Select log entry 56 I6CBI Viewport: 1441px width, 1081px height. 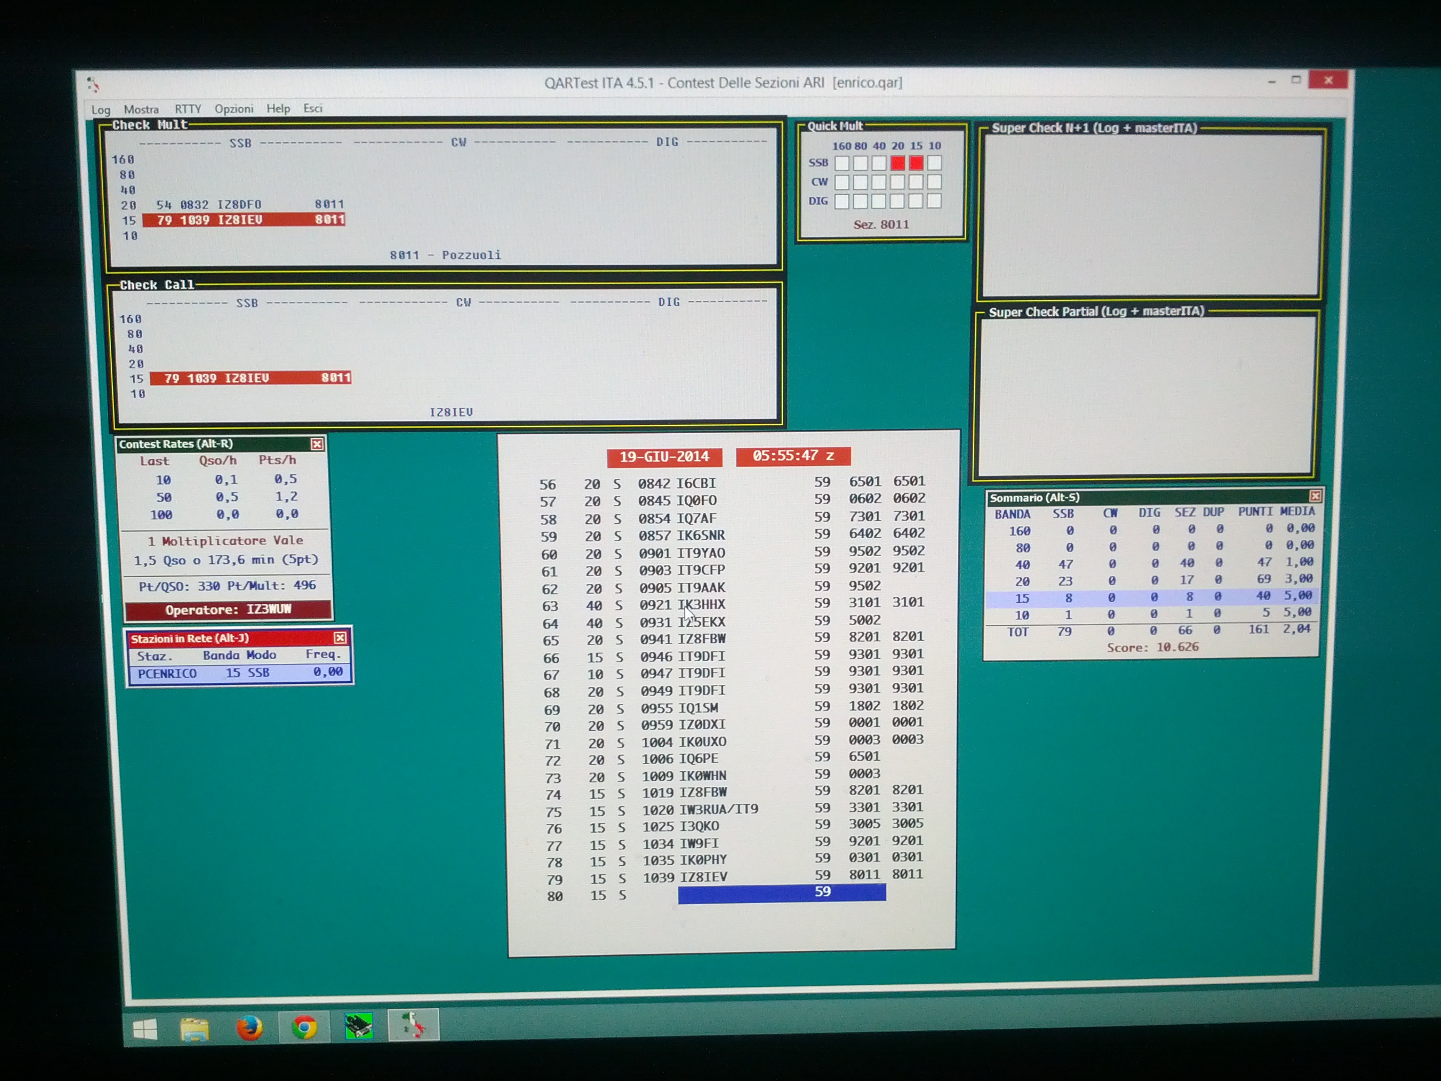coord(732,483)
